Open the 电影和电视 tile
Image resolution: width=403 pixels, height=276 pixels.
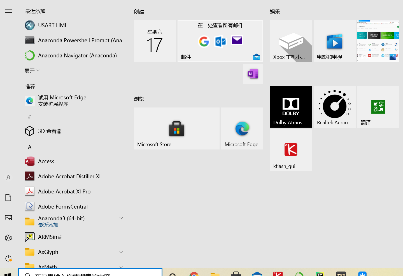pyautogui.click(x=334, y=41)
